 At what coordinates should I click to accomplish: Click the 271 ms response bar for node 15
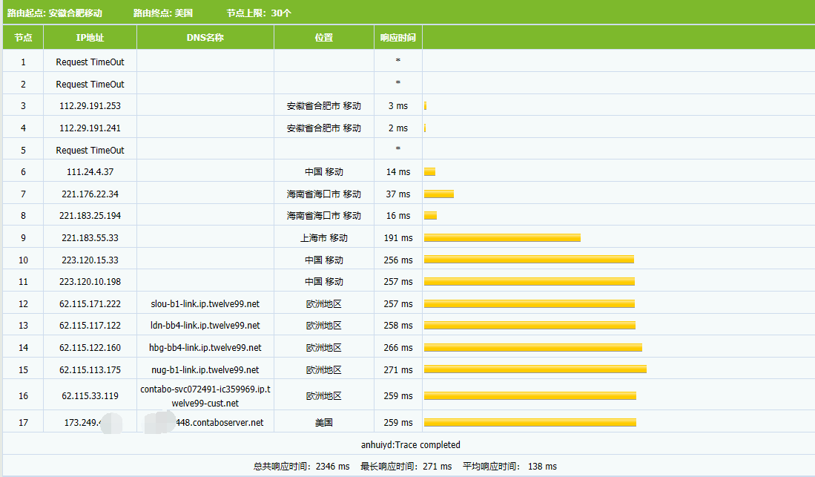[535, 369]
